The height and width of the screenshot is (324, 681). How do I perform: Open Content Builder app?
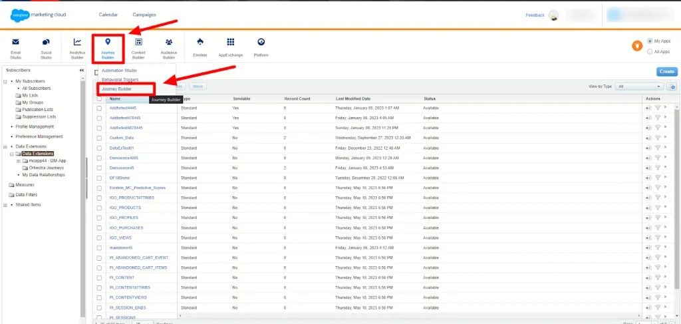[x=138, y=48]
